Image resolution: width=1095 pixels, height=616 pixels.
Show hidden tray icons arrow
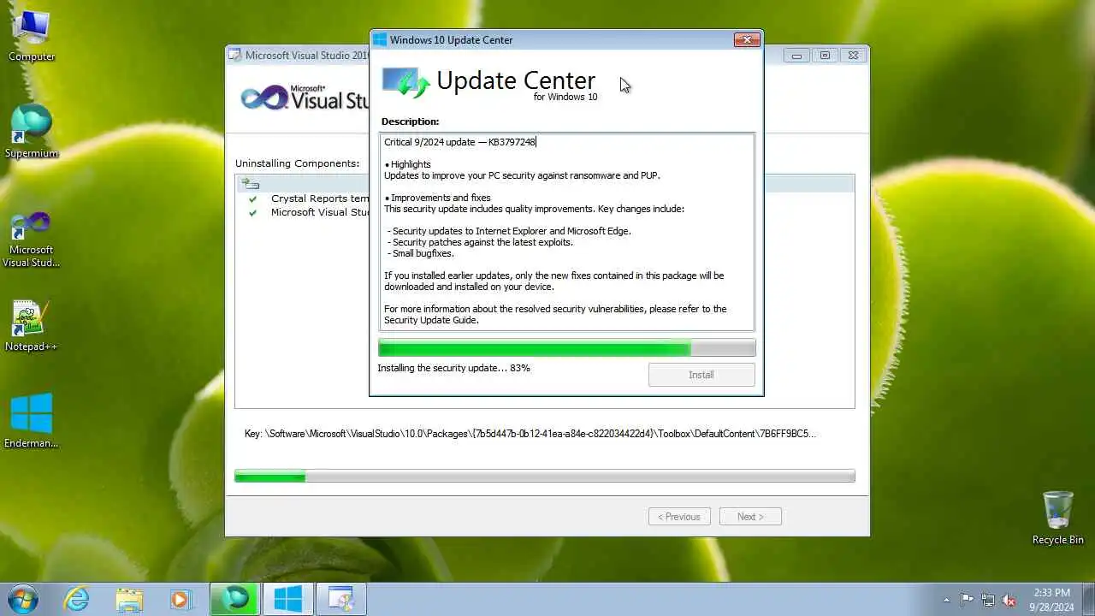[x=945, y=600]
